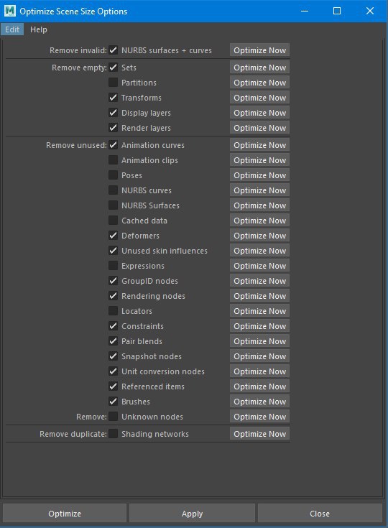Toggle the Deformers checkbox
This screenshot has width=388, height=528.
(114, 236)
